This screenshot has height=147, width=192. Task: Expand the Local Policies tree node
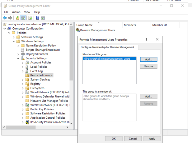point(23,67)
